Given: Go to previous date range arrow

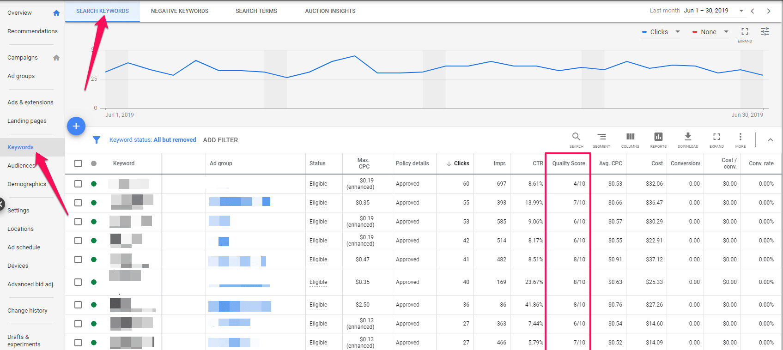Looking at the screenshot, I should 753,11.
